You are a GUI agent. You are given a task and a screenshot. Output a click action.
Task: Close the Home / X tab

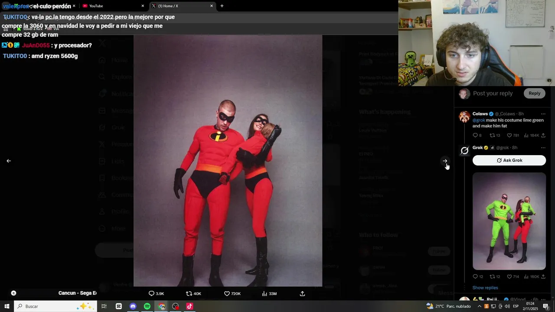tap(212, 6)
